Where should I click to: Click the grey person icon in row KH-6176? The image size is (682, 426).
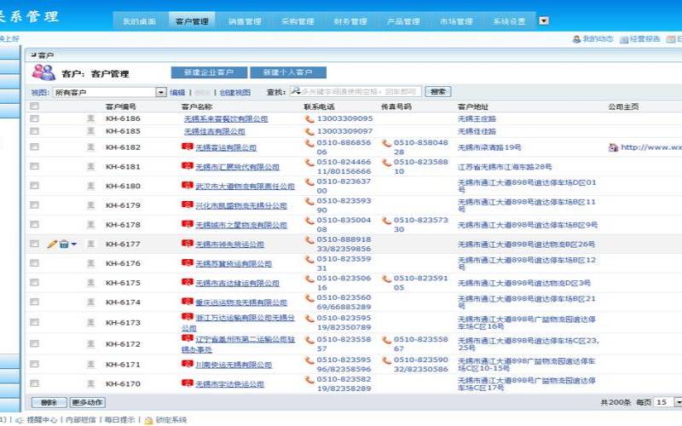click(90, 263)
